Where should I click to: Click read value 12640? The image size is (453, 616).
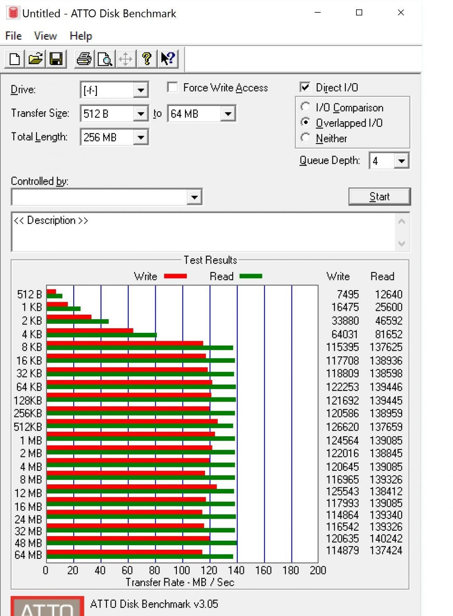(388, 294)
